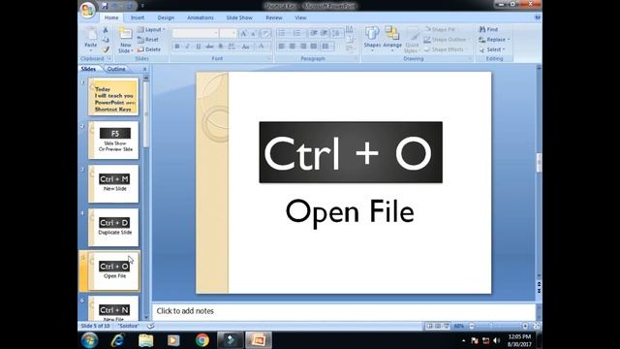This screenshot has height=349, width=620.
Task: Switch to the View ribbon tab
Action: pos(300,17)
